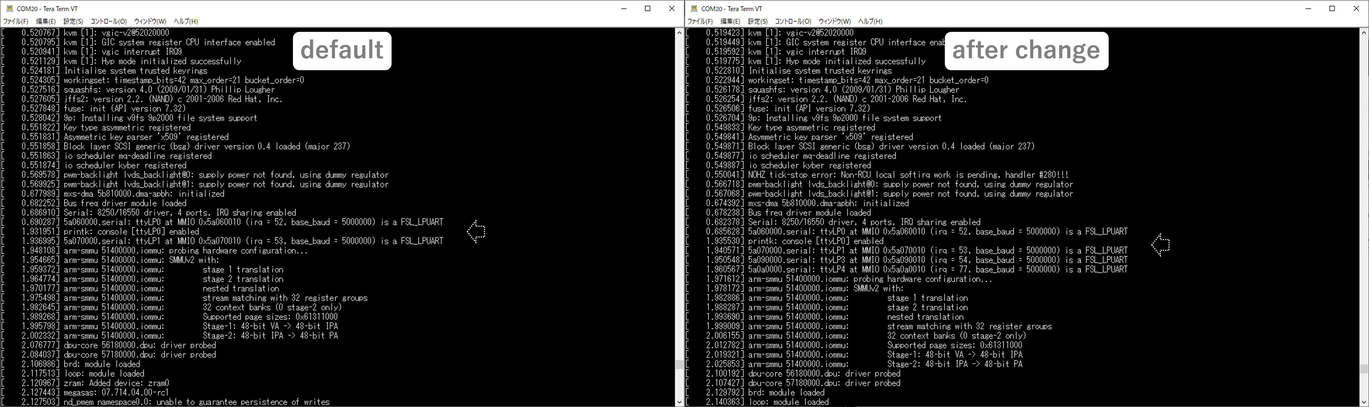The width and height of the screenshot is (1369, 407).
Task: Click Tera Term icon in default window title bar
Action: [9, 8]
